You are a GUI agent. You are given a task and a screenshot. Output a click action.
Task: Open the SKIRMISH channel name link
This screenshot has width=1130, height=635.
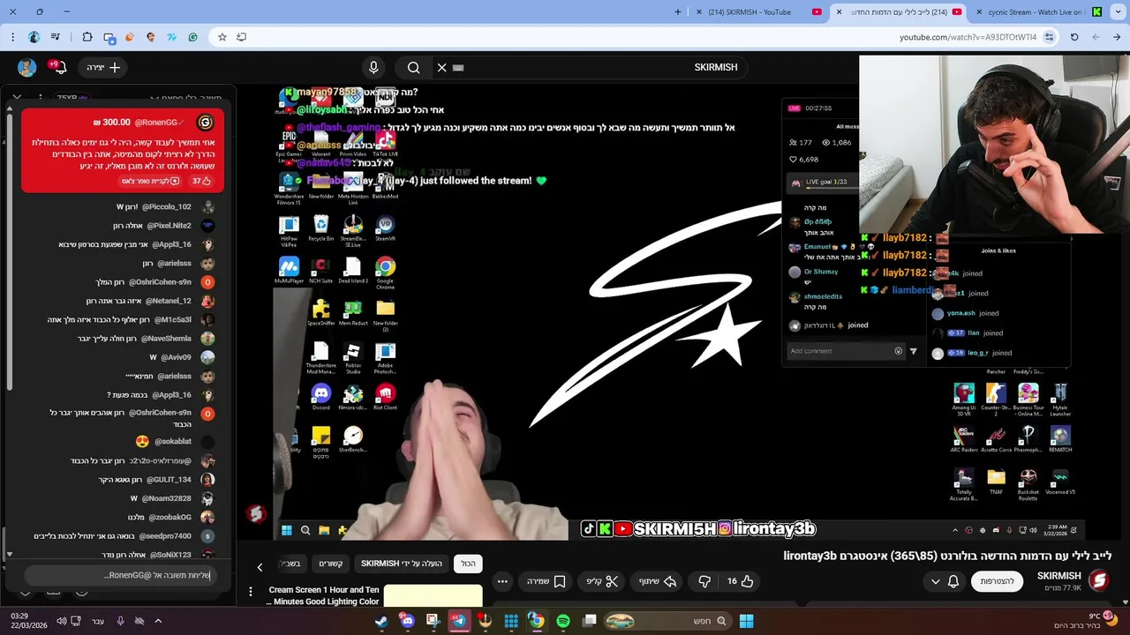pos(1059,576)
